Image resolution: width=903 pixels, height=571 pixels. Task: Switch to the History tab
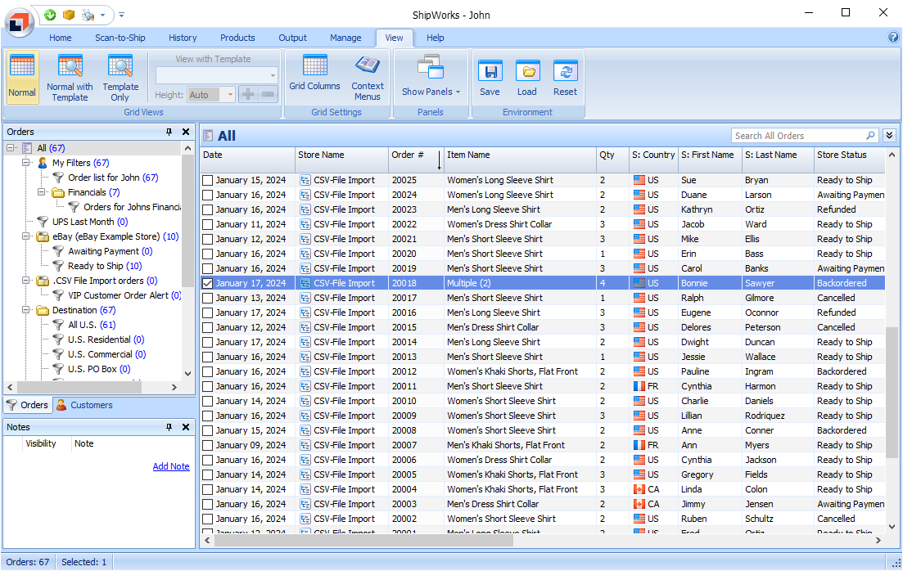[183, 38]
